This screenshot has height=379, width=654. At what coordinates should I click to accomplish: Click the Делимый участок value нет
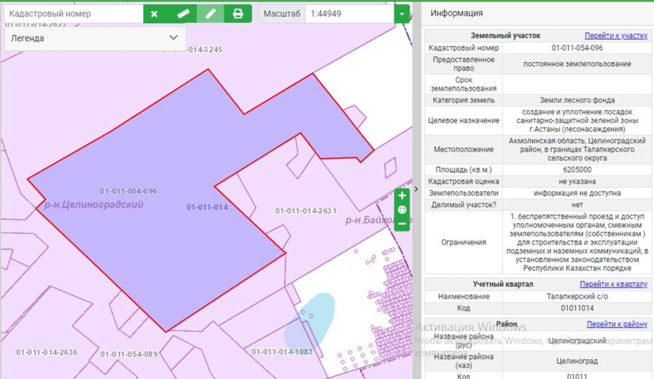pos(577,205)
